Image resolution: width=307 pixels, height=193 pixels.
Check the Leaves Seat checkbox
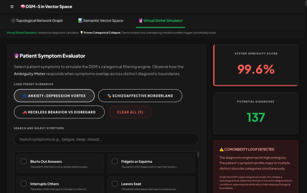pos(115,183)
